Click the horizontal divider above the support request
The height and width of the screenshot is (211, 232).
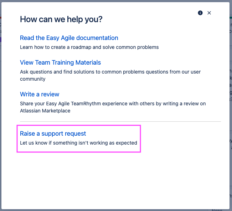(x=120, y=121)
